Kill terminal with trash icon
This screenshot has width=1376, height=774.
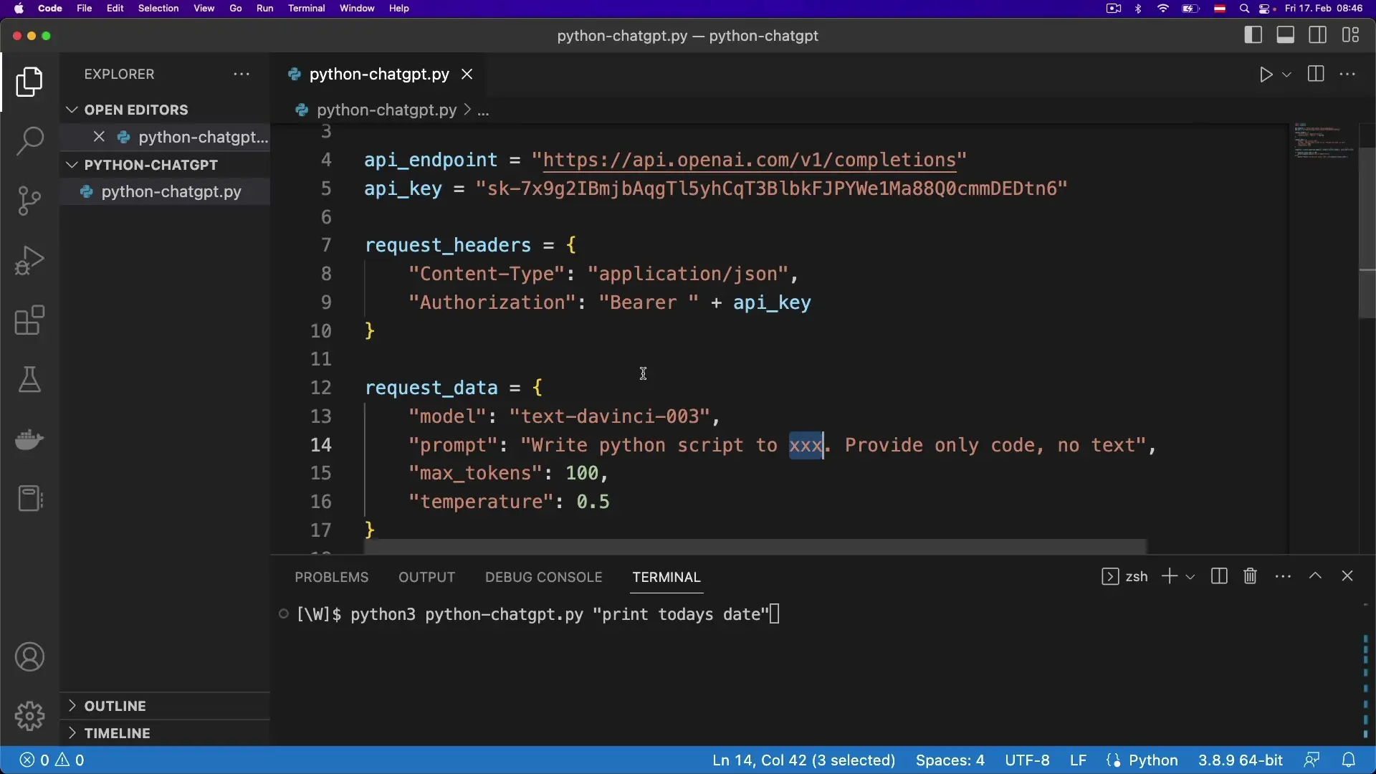pyautogui.click(x=1251, y=576)
